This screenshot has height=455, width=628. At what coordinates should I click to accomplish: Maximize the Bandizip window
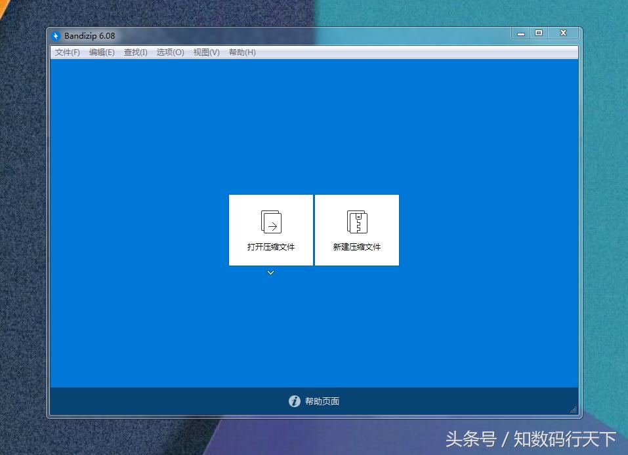point(539,33)
